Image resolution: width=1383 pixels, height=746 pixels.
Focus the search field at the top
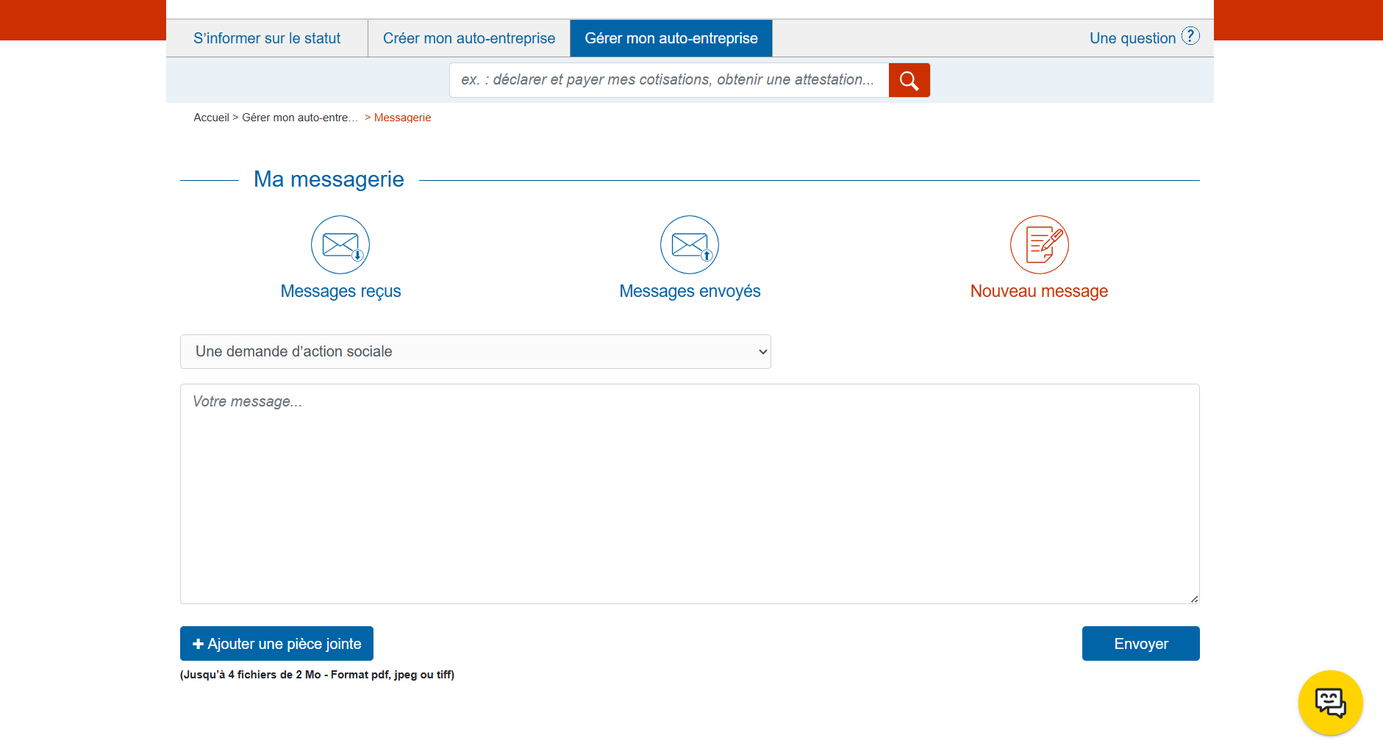(668, 80)
